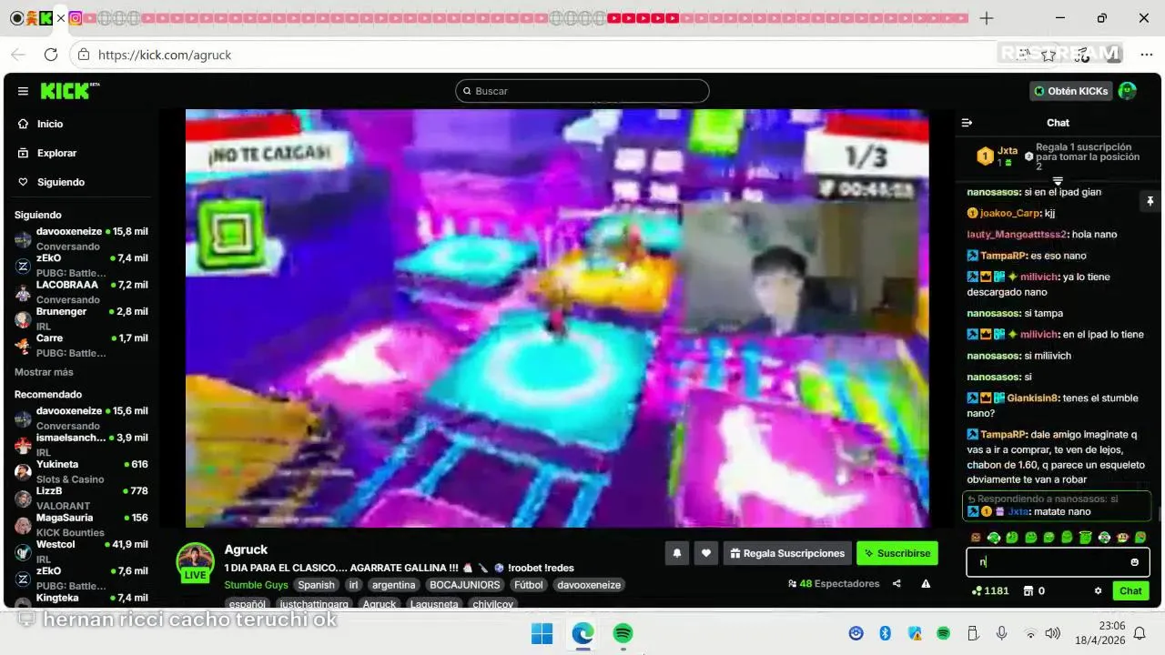This screenshot has height=655, width=1165.
Task: Open the Stumble Guys category link
Action: [256, 585]
